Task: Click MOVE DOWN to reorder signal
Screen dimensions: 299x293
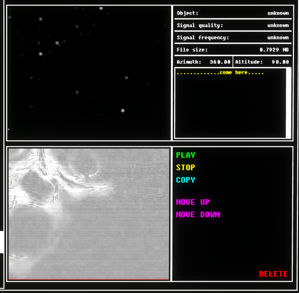Action: tap(198, 215)
